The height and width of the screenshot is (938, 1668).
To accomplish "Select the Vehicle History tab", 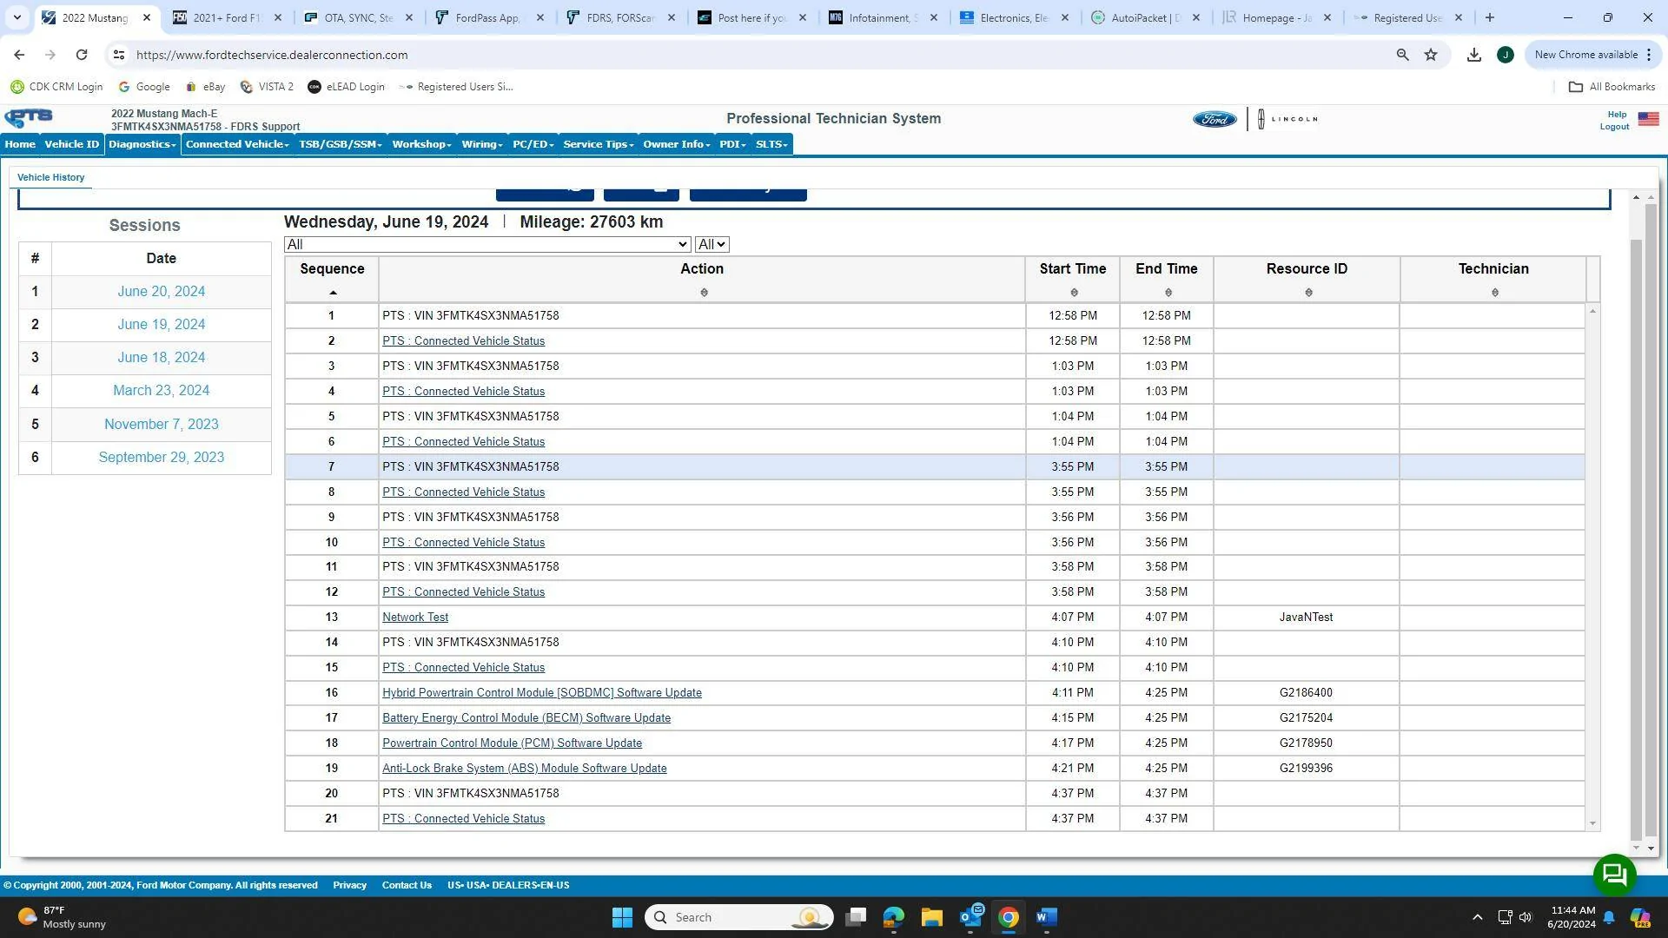I will [51, 177].
